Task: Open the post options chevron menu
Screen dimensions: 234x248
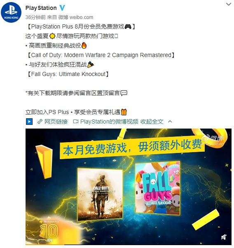Action: 229,4
